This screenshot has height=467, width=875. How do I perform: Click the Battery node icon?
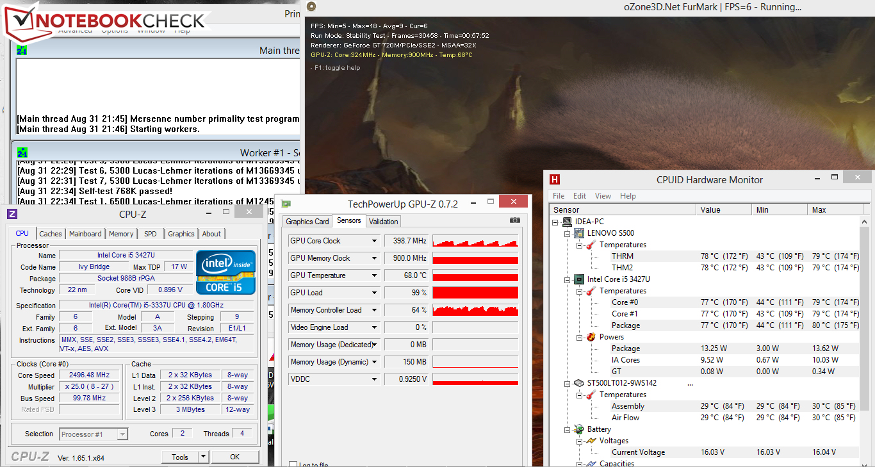580,429
